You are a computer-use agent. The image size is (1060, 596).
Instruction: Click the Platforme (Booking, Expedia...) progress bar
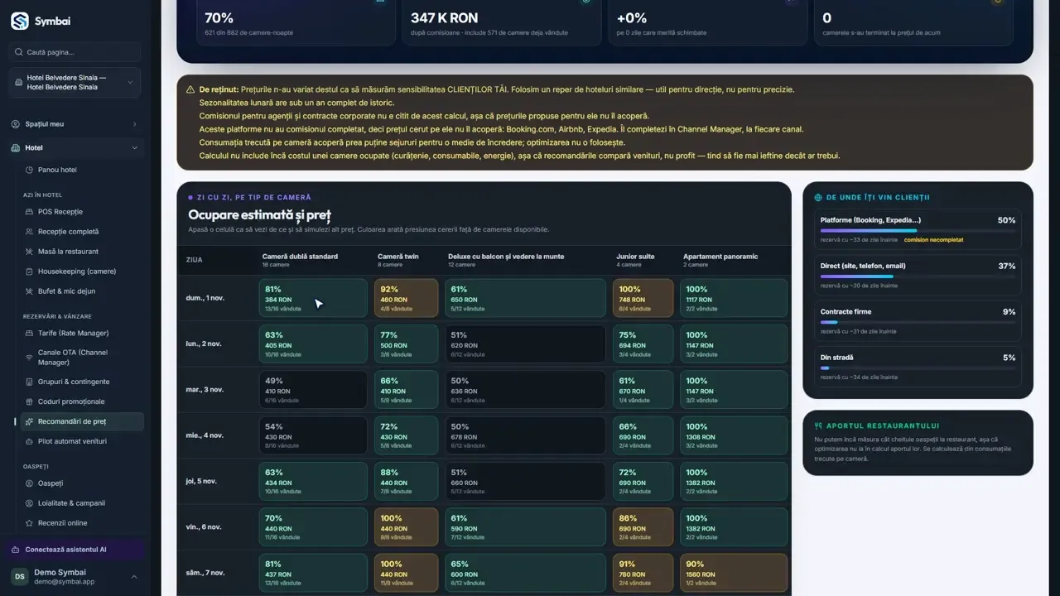tap(918, 231)
